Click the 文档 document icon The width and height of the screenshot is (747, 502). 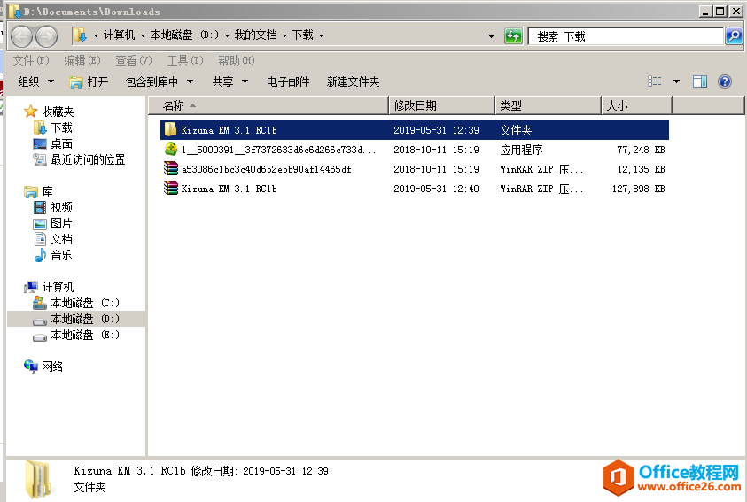click(40, 239)
